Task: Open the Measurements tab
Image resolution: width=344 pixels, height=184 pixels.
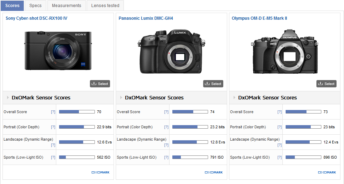Action: tap(67, 6)
